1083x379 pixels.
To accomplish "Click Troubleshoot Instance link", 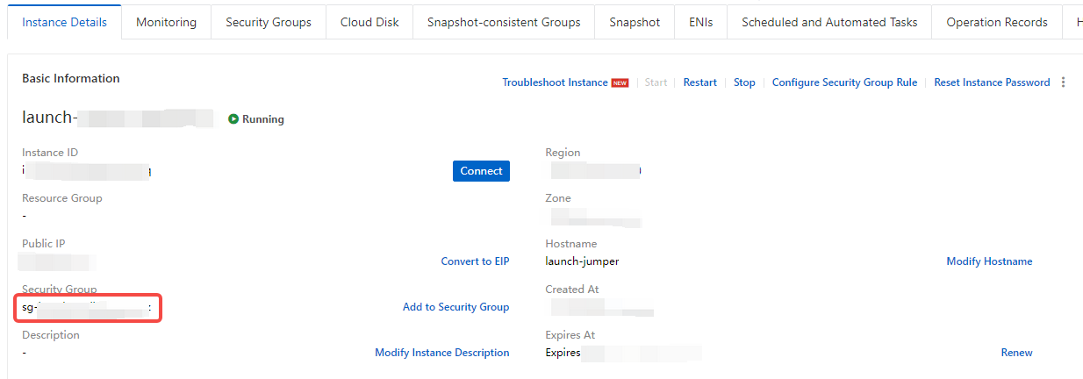I will (555, 82).
